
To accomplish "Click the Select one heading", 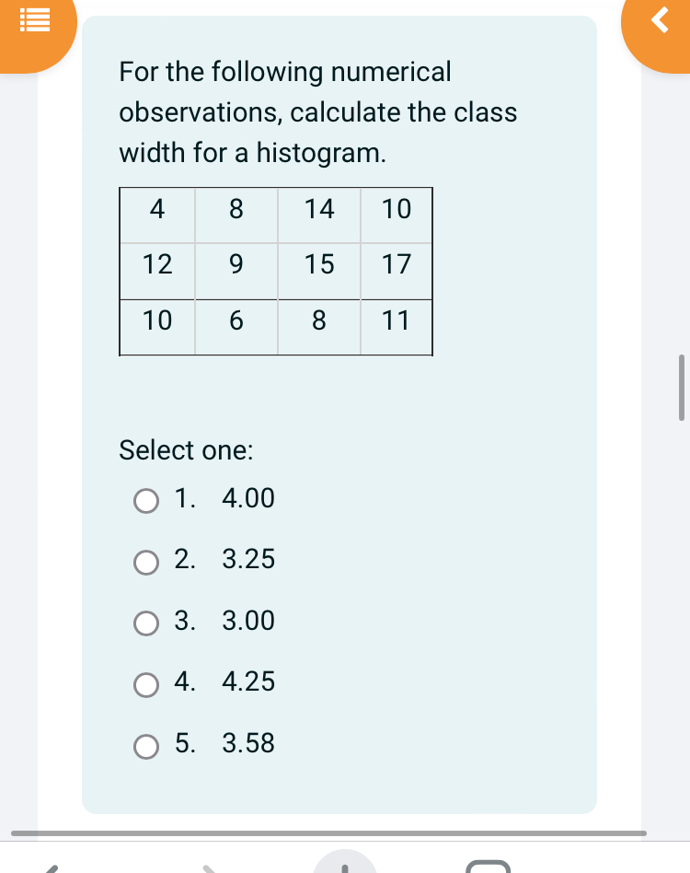I will [185, 450].
